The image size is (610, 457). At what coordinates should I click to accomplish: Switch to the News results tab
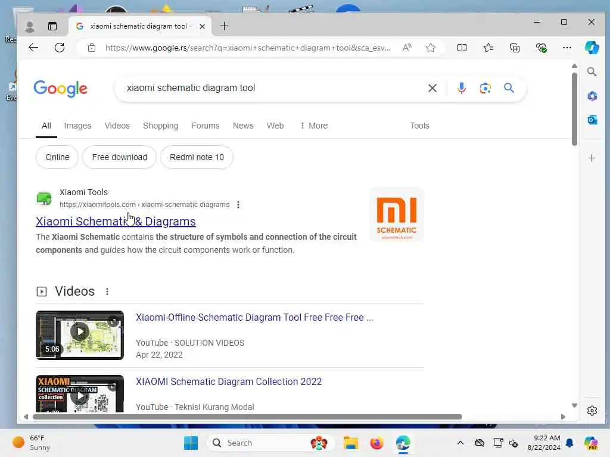coord(243,126)
